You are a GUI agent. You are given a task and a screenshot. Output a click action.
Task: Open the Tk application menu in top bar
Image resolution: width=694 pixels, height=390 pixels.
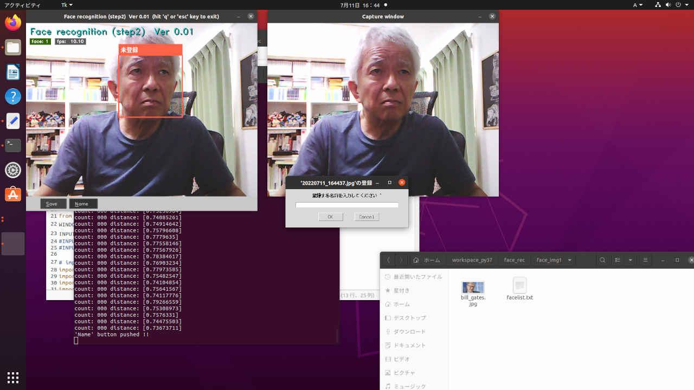67,5
